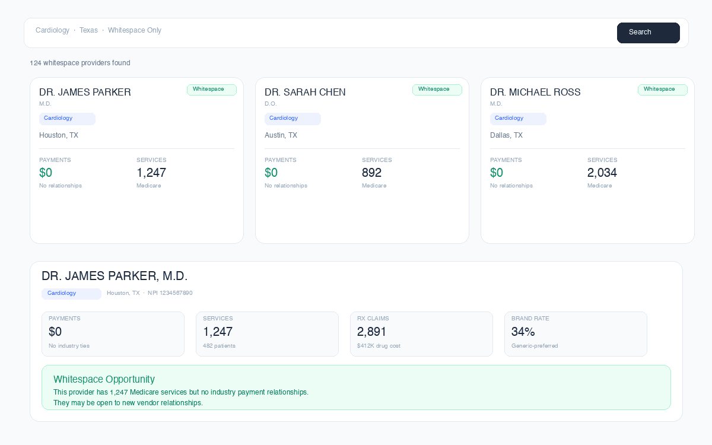Click Houston, TX on Dr. Parker's card

(x=58, y=135)
